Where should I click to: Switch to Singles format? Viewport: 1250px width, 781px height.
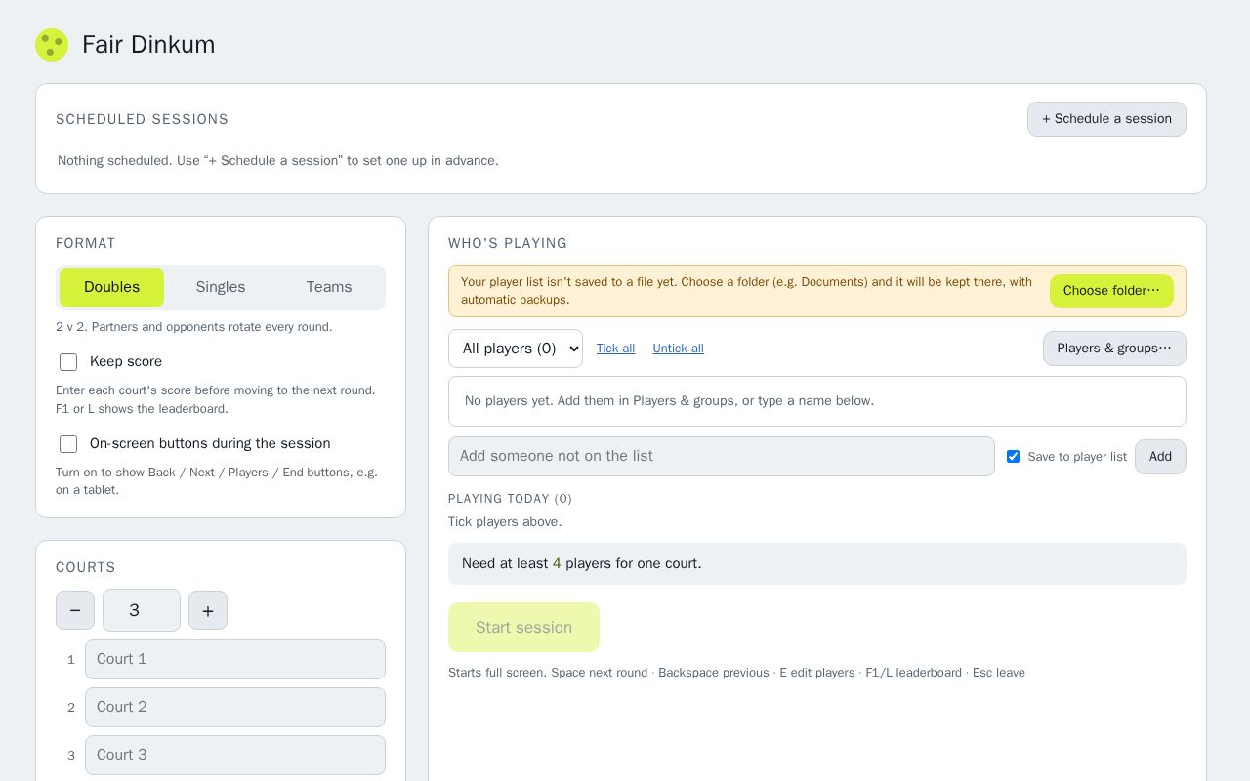221,287
